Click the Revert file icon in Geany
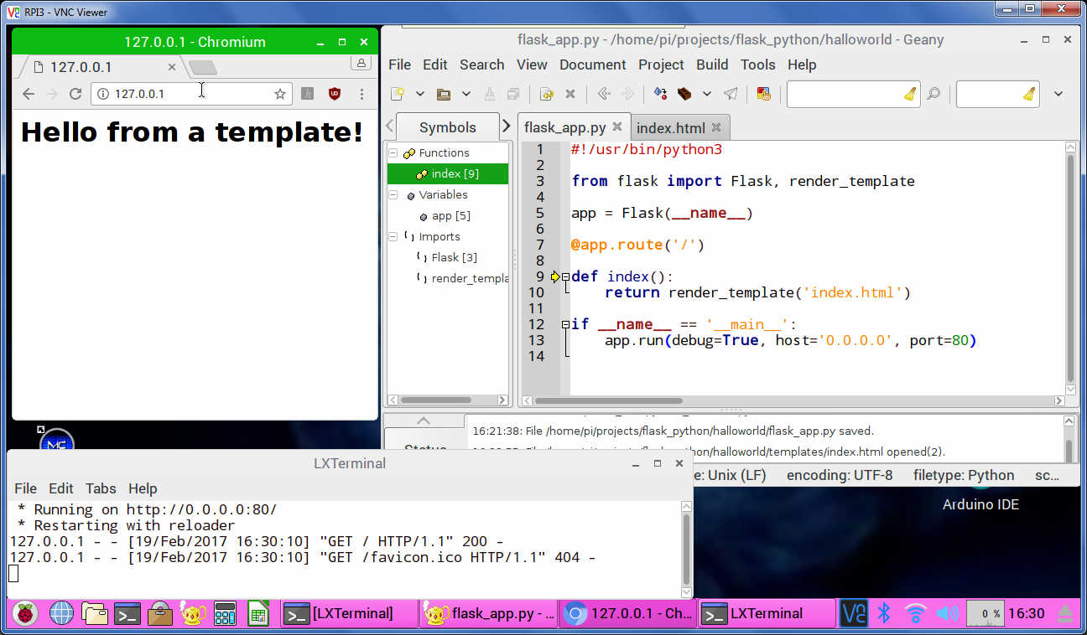 546,94
